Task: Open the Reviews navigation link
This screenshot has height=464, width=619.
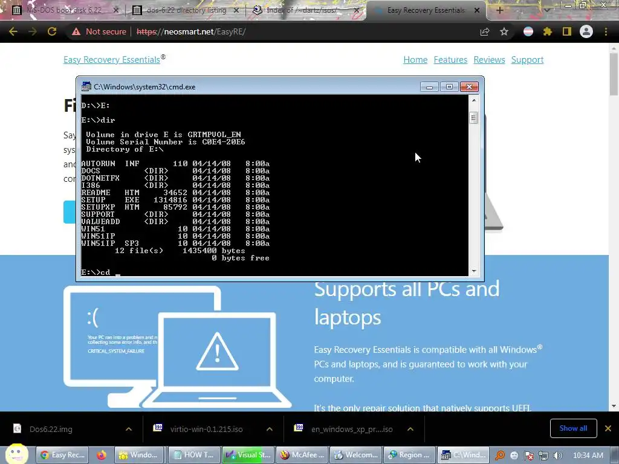Action: click(x=489, y=60)
